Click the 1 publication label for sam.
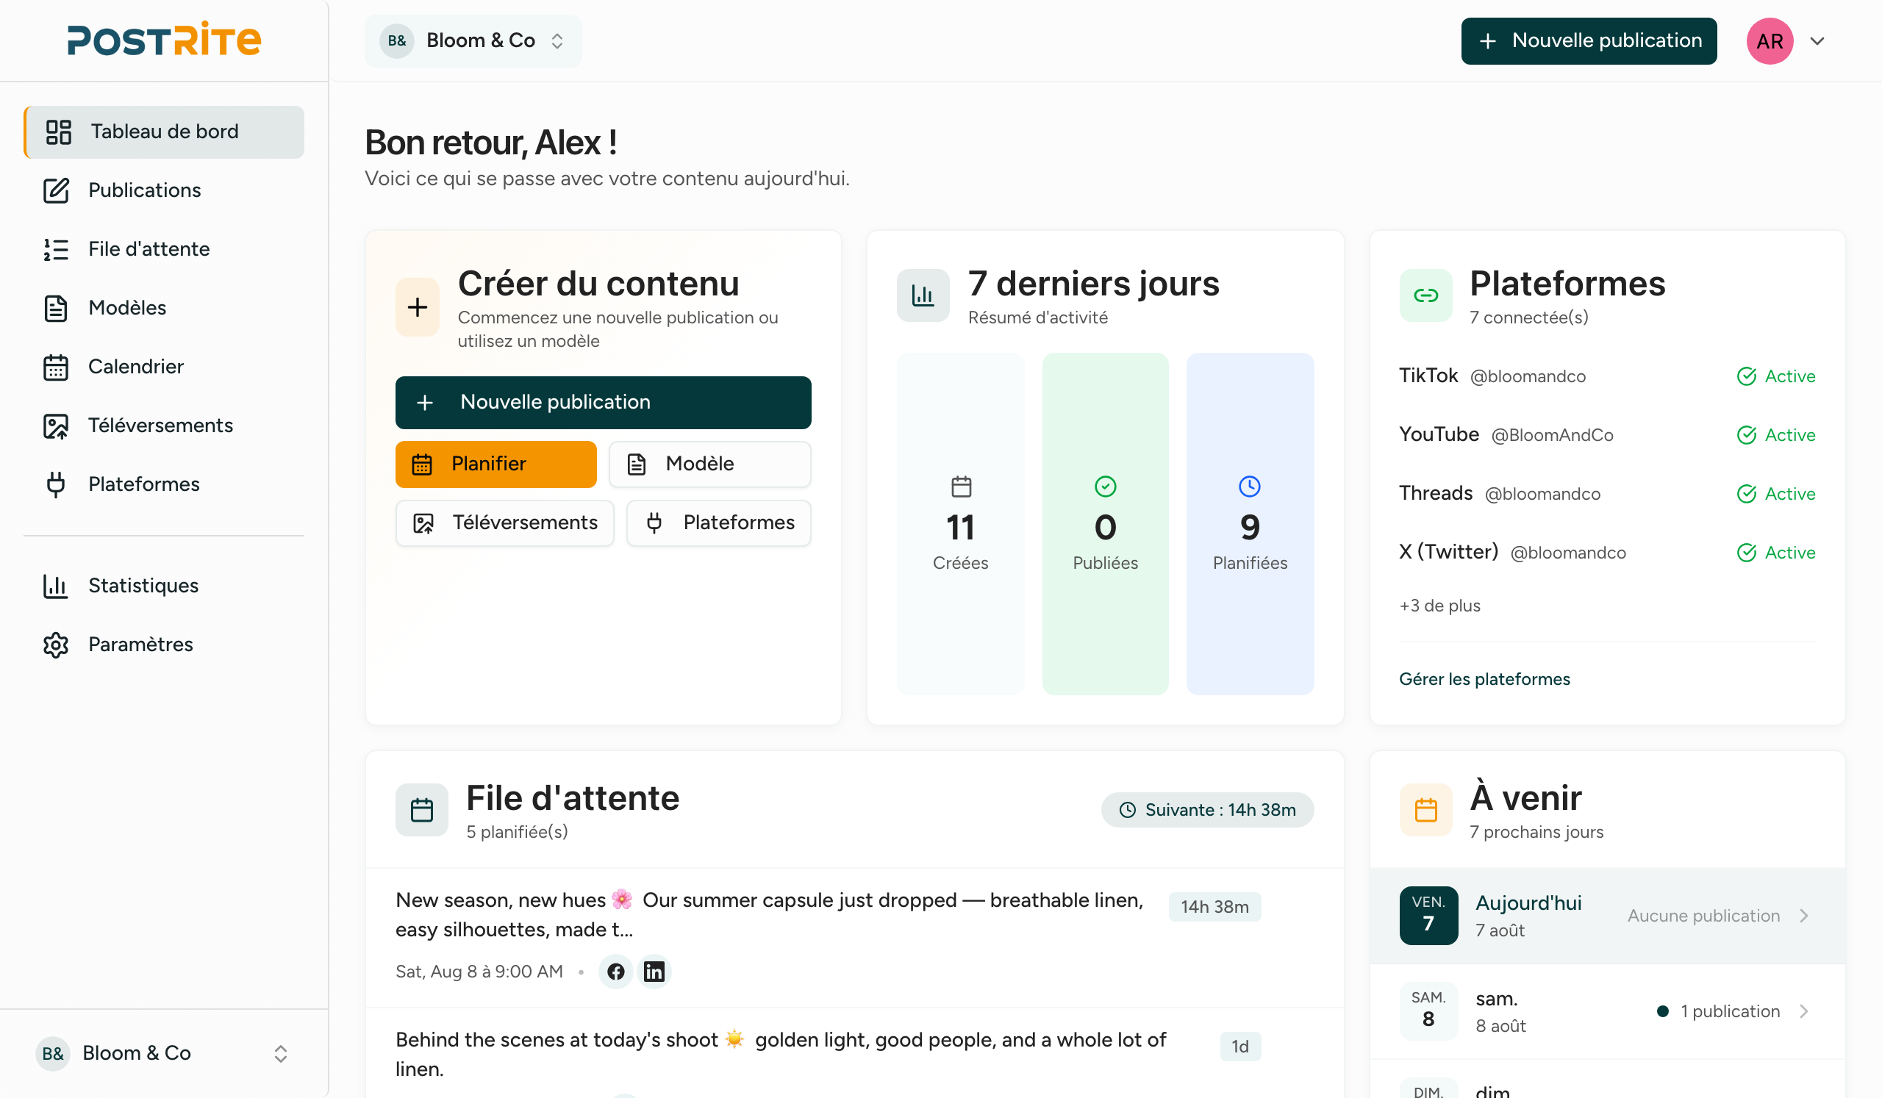This screenshot has width=1882, height=1098. (x=1730, y=1011)
